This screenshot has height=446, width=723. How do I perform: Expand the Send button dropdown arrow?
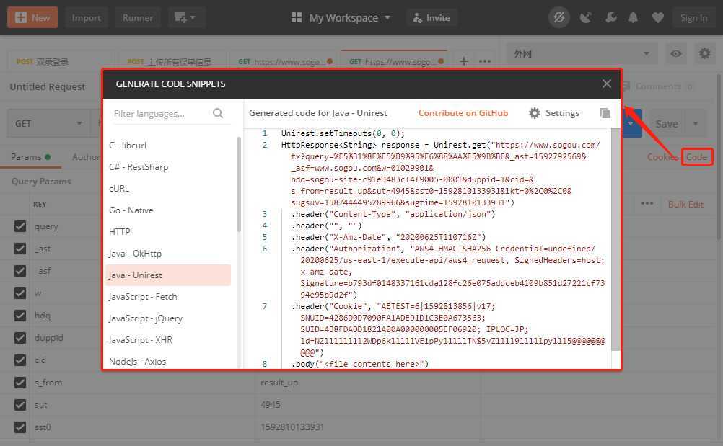pos(631,123)
